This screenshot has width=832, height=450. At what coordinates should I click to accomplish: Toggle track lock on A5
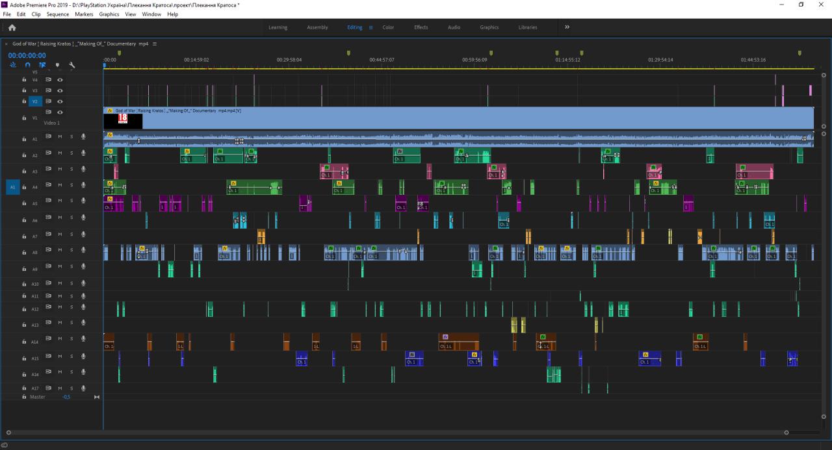[x=25, y=203]
